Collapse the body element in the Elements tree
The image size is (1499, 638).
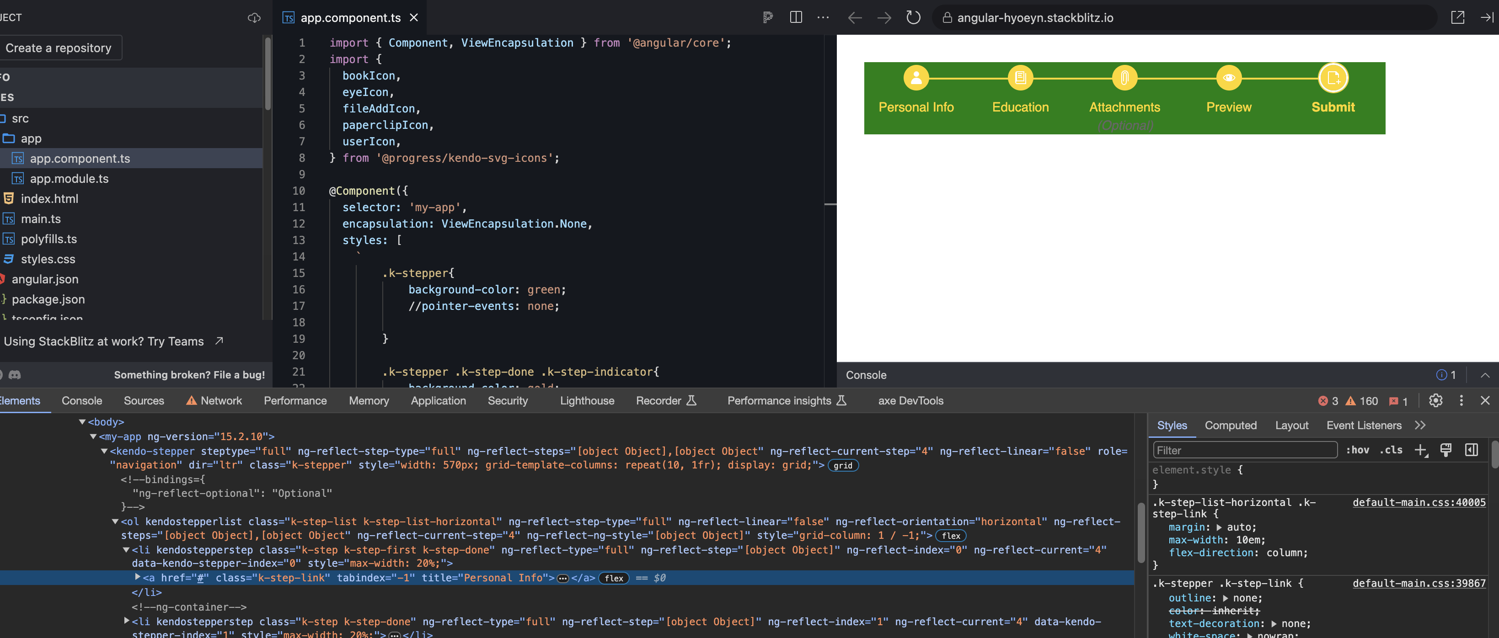click(x=82, y=422)
